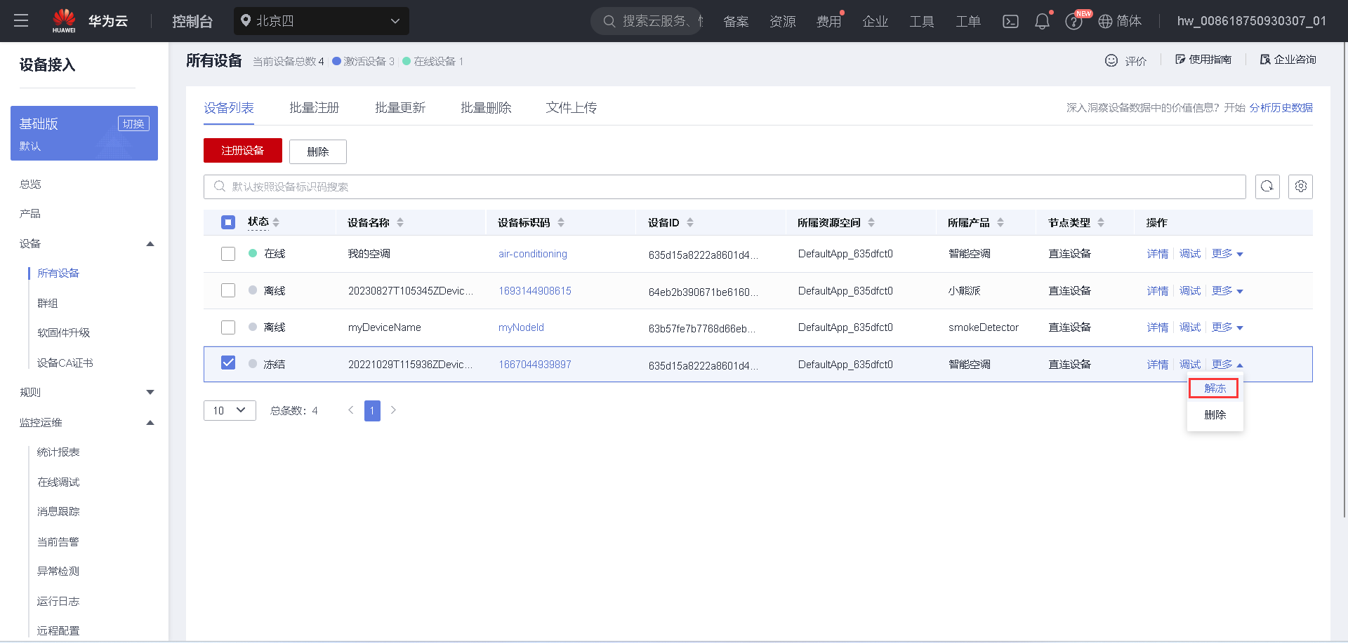Open the 使用指南 guide icon
This screenshot has width=1348, height=643.
1181,59
